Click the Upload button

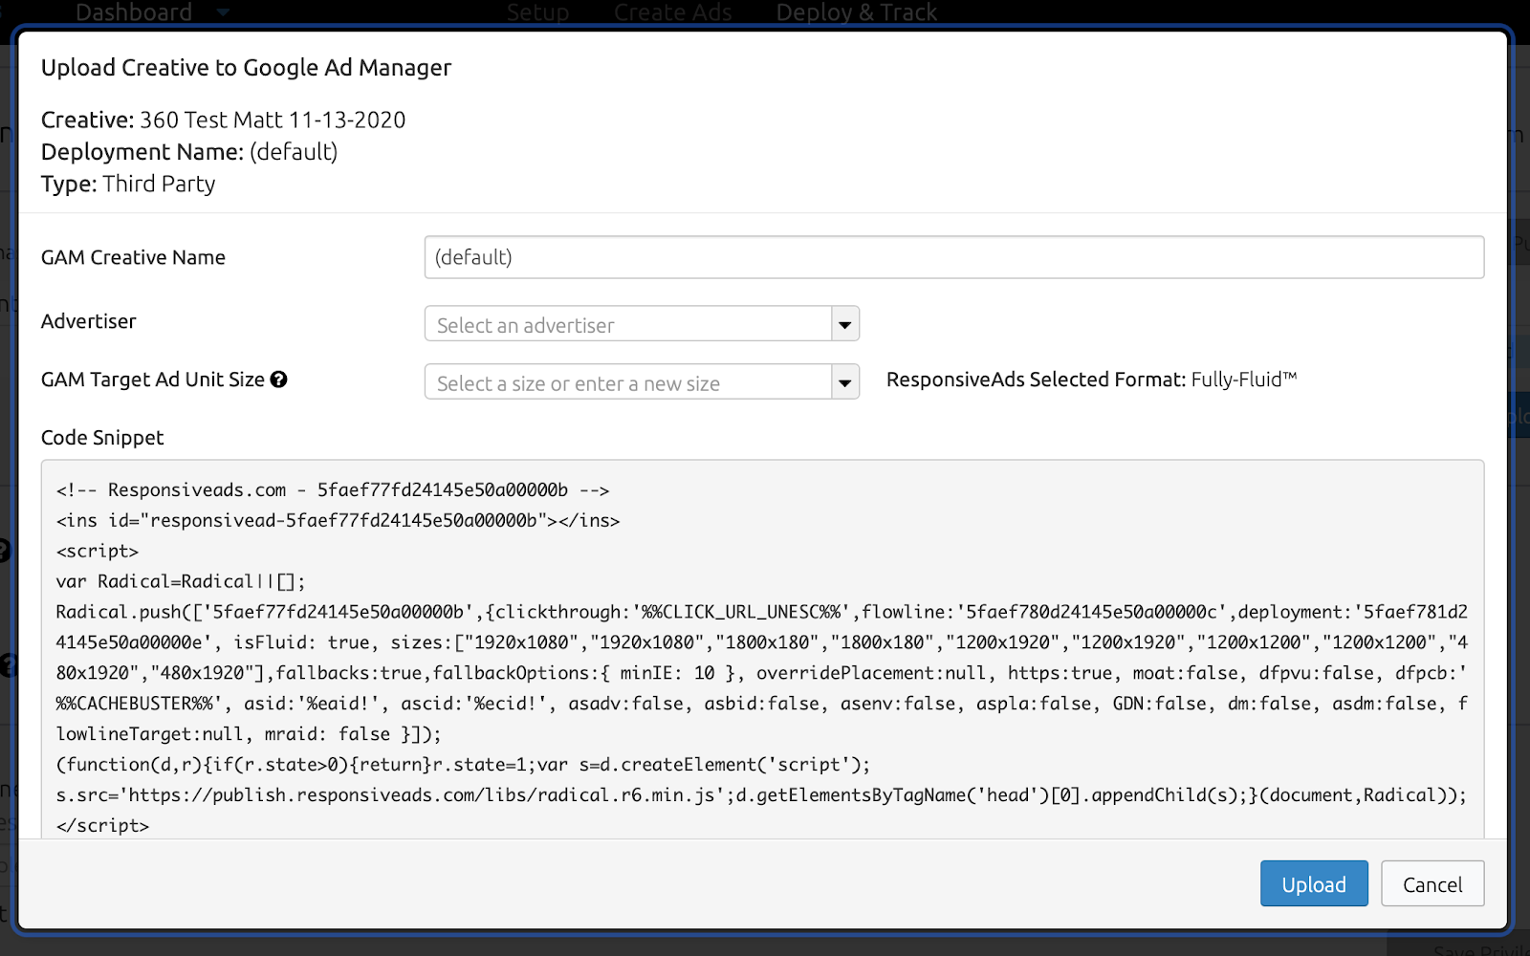[x=1313, y=883]
